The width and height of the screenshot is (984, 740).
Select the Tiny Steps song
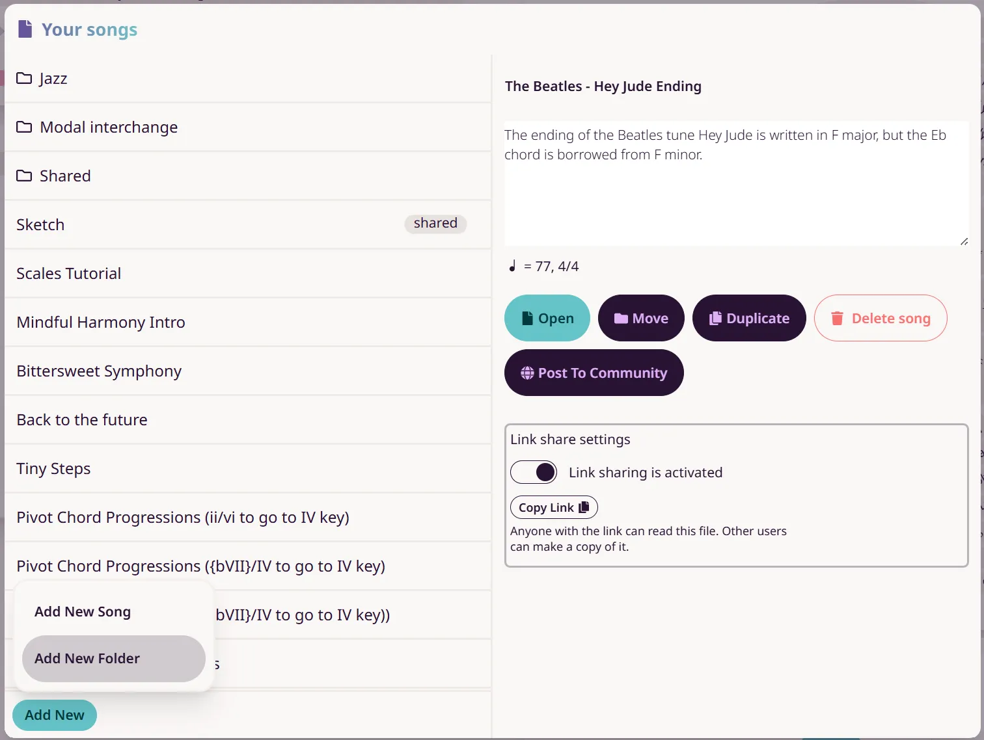click(247, 469)
